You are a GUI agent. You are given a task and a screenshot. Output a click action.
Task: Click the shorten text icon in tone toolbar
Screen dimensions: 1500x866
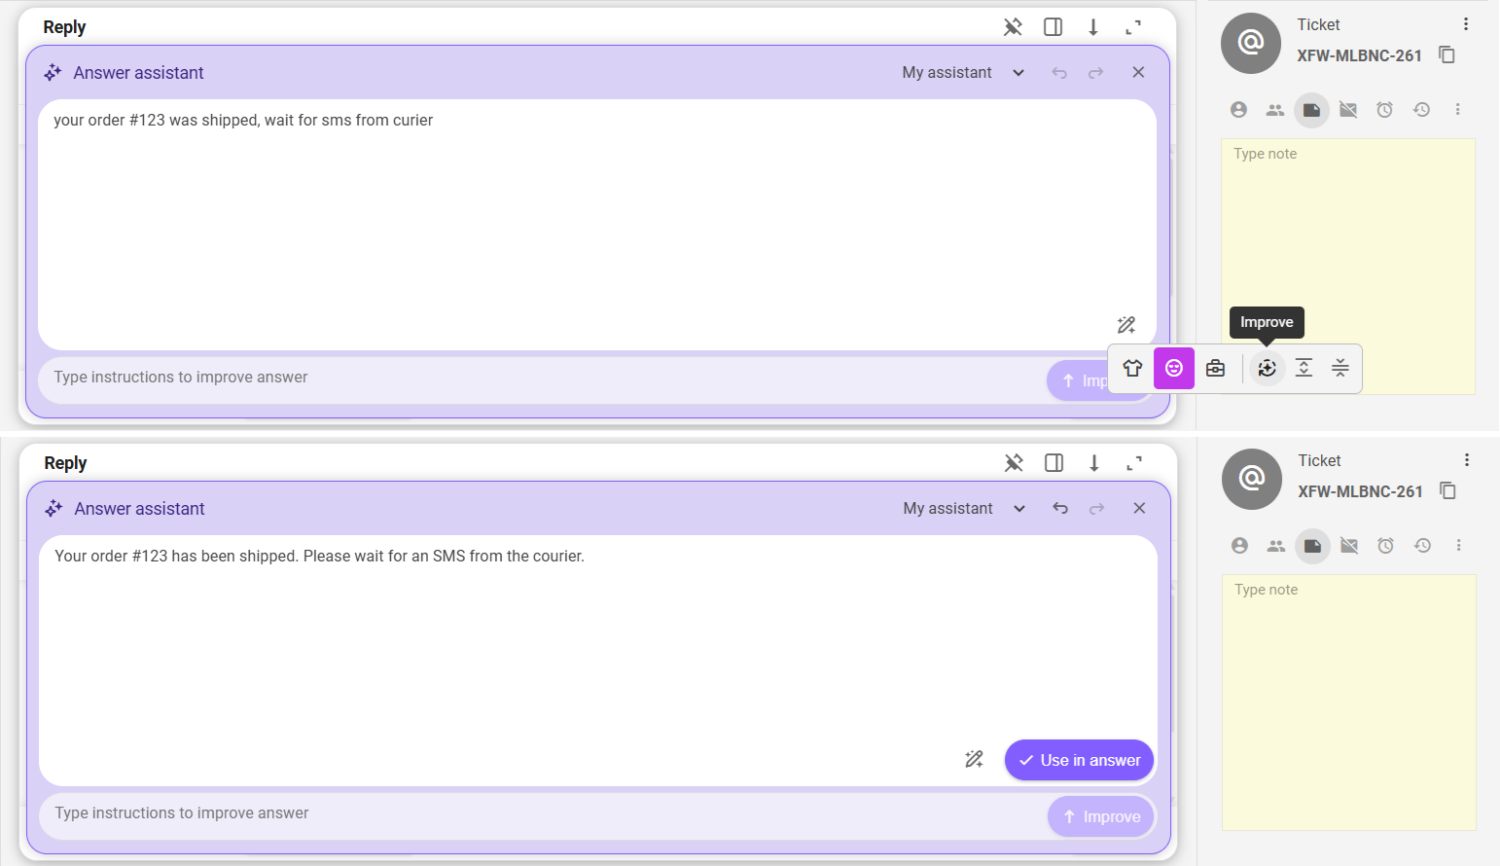tap(1340, 368)
